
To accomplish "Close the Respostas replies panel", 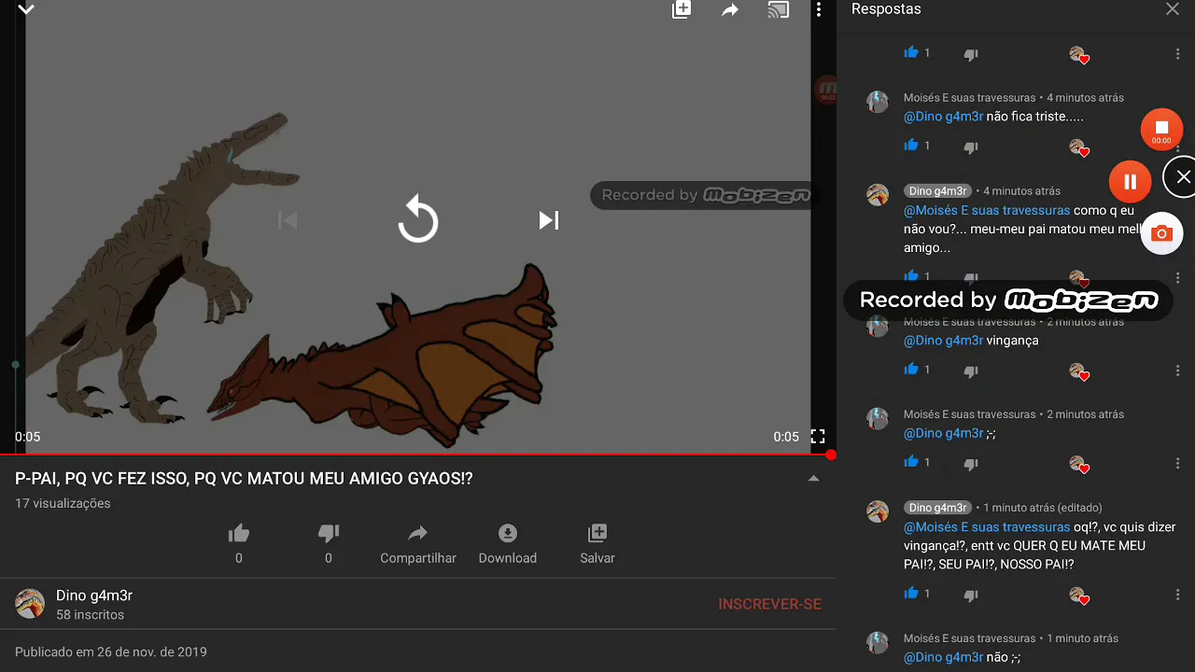I will coord(1173,9).
